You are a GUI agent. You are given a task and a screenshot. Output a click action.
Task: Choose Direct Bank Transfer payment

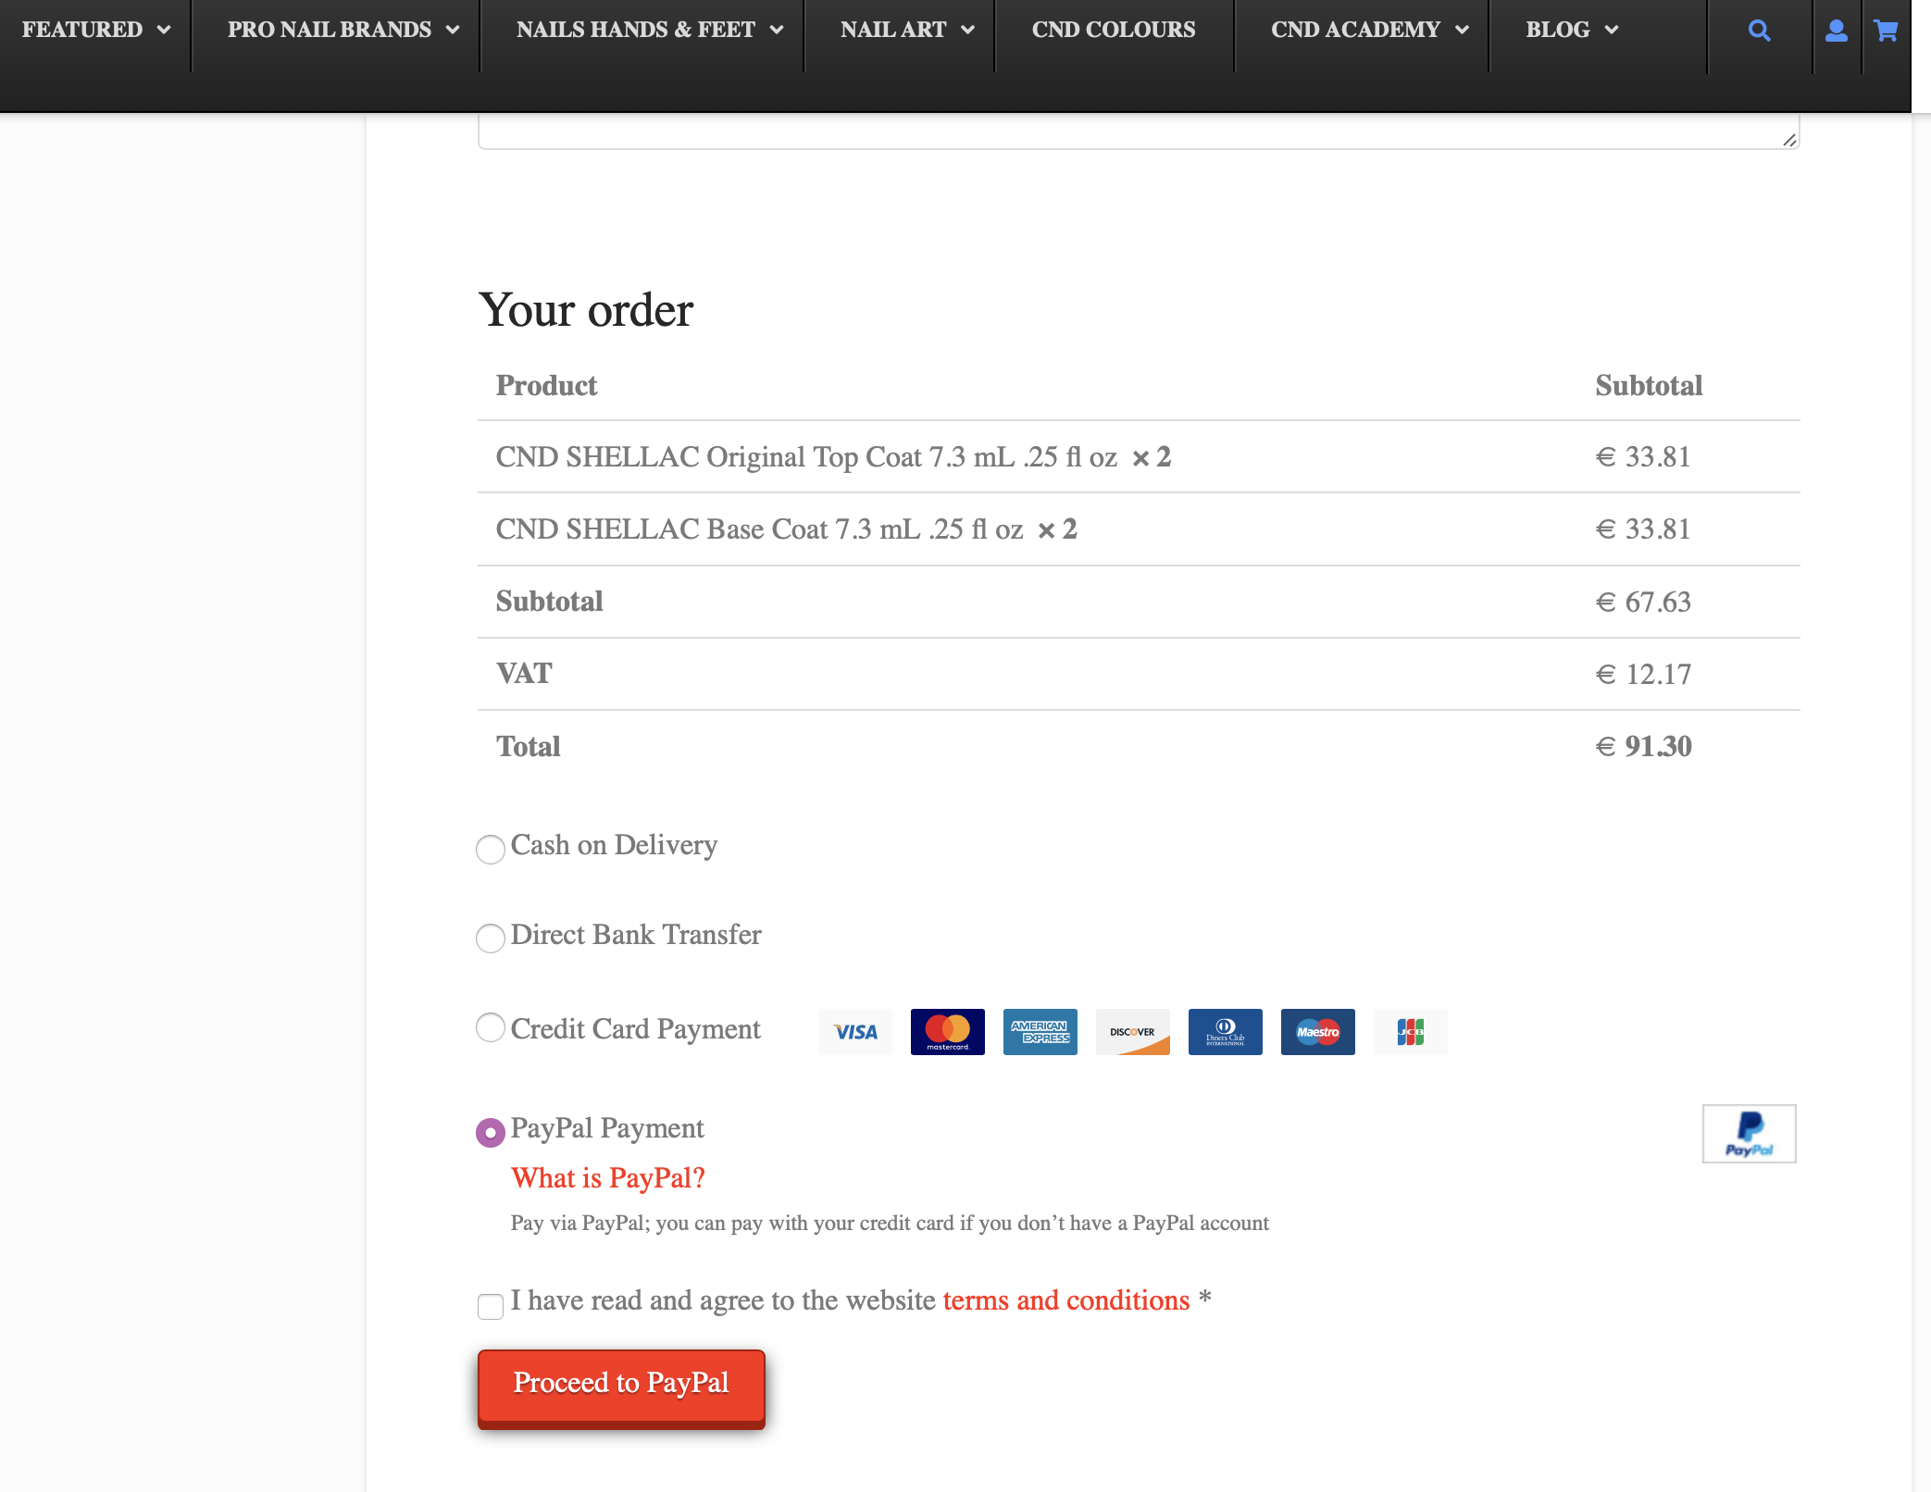click(x=490, y=938)
